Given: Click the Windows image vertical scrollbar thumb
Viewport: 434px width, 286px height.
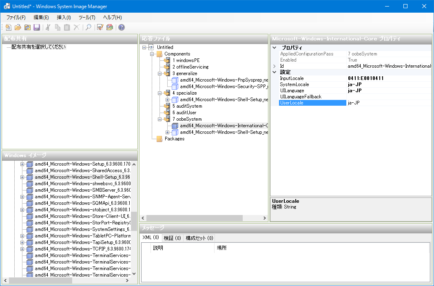Looking at the screenshot, I should (134, 221).
